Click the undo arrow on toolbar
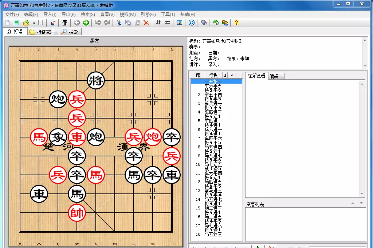Screen dimensions: 373x248 coord(98,23)
